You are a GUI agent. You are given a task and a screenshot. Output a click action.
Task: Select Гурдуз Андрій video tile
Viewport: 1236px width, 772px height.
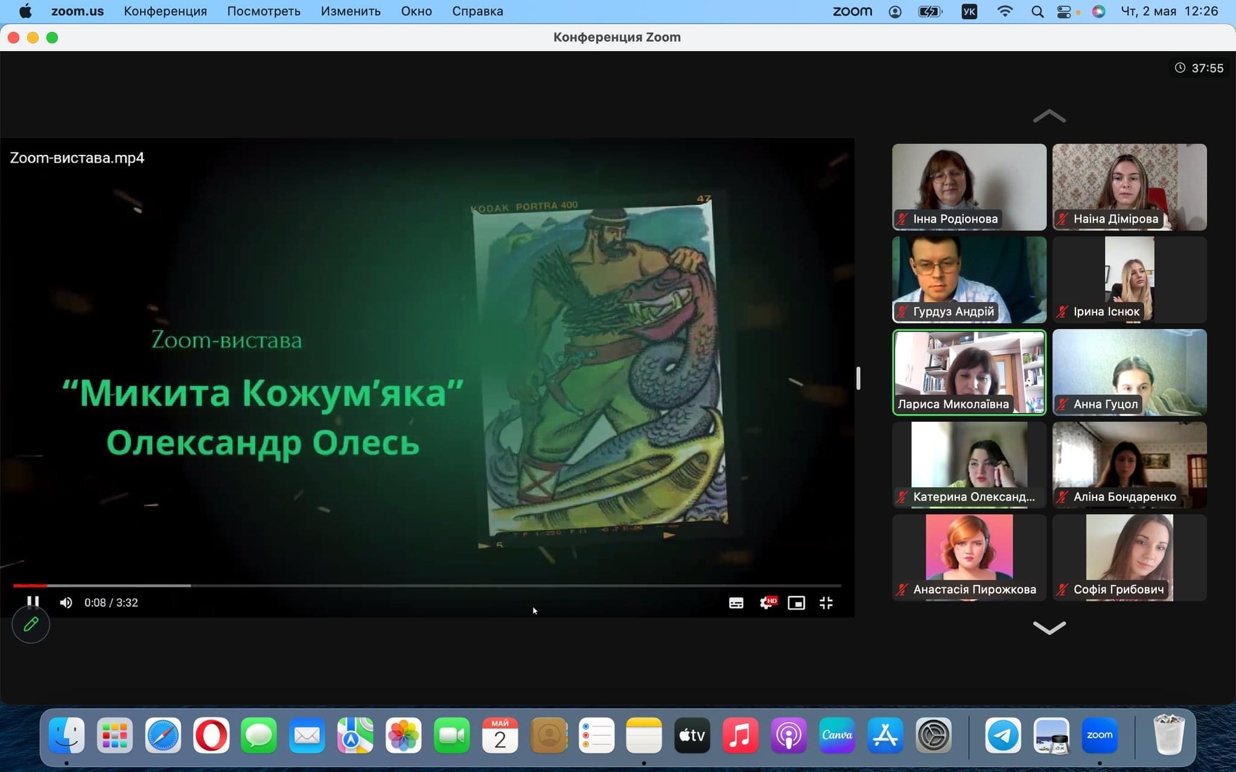coord(969,280)
